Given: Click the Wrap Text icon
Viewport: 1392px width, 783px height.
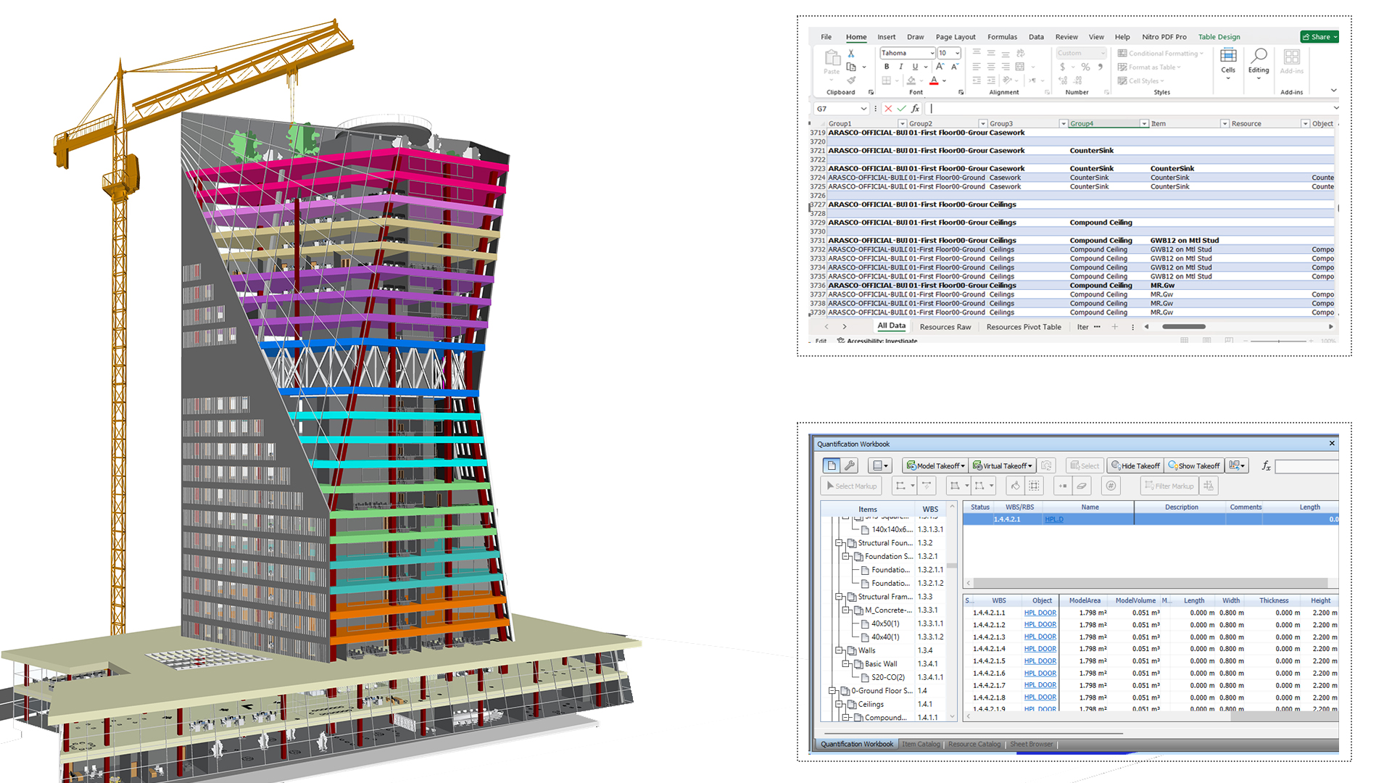Looking at the screenshot, I should (x=1021, y=53).
